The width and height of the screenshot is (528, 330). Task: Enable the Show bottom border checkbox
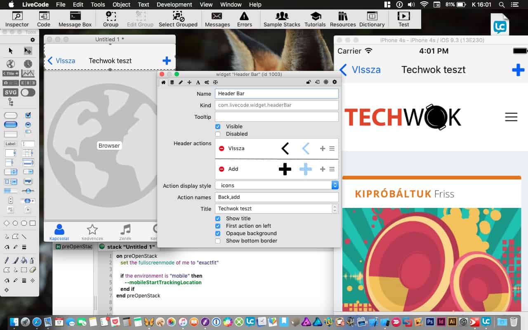click(x=218, y=241)
